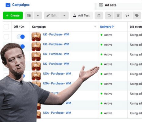Select the Campaigns tab

[x=21, y=5]
